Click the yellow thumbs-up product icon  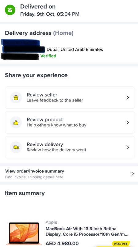click(x=16, y=122)
